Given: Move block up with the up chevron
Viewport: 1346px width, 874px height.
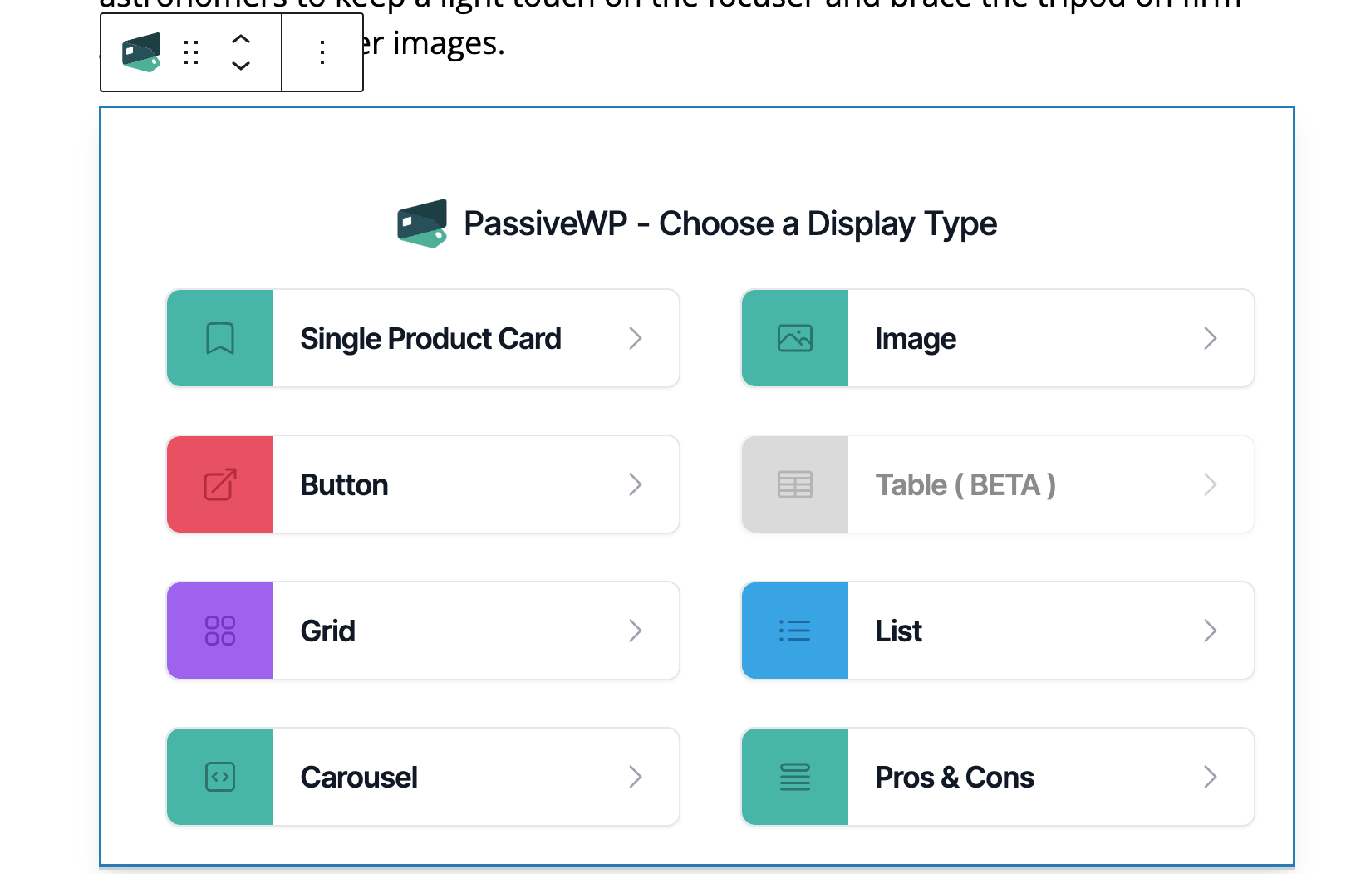Looking at the screenshot, I should [241, 38].
